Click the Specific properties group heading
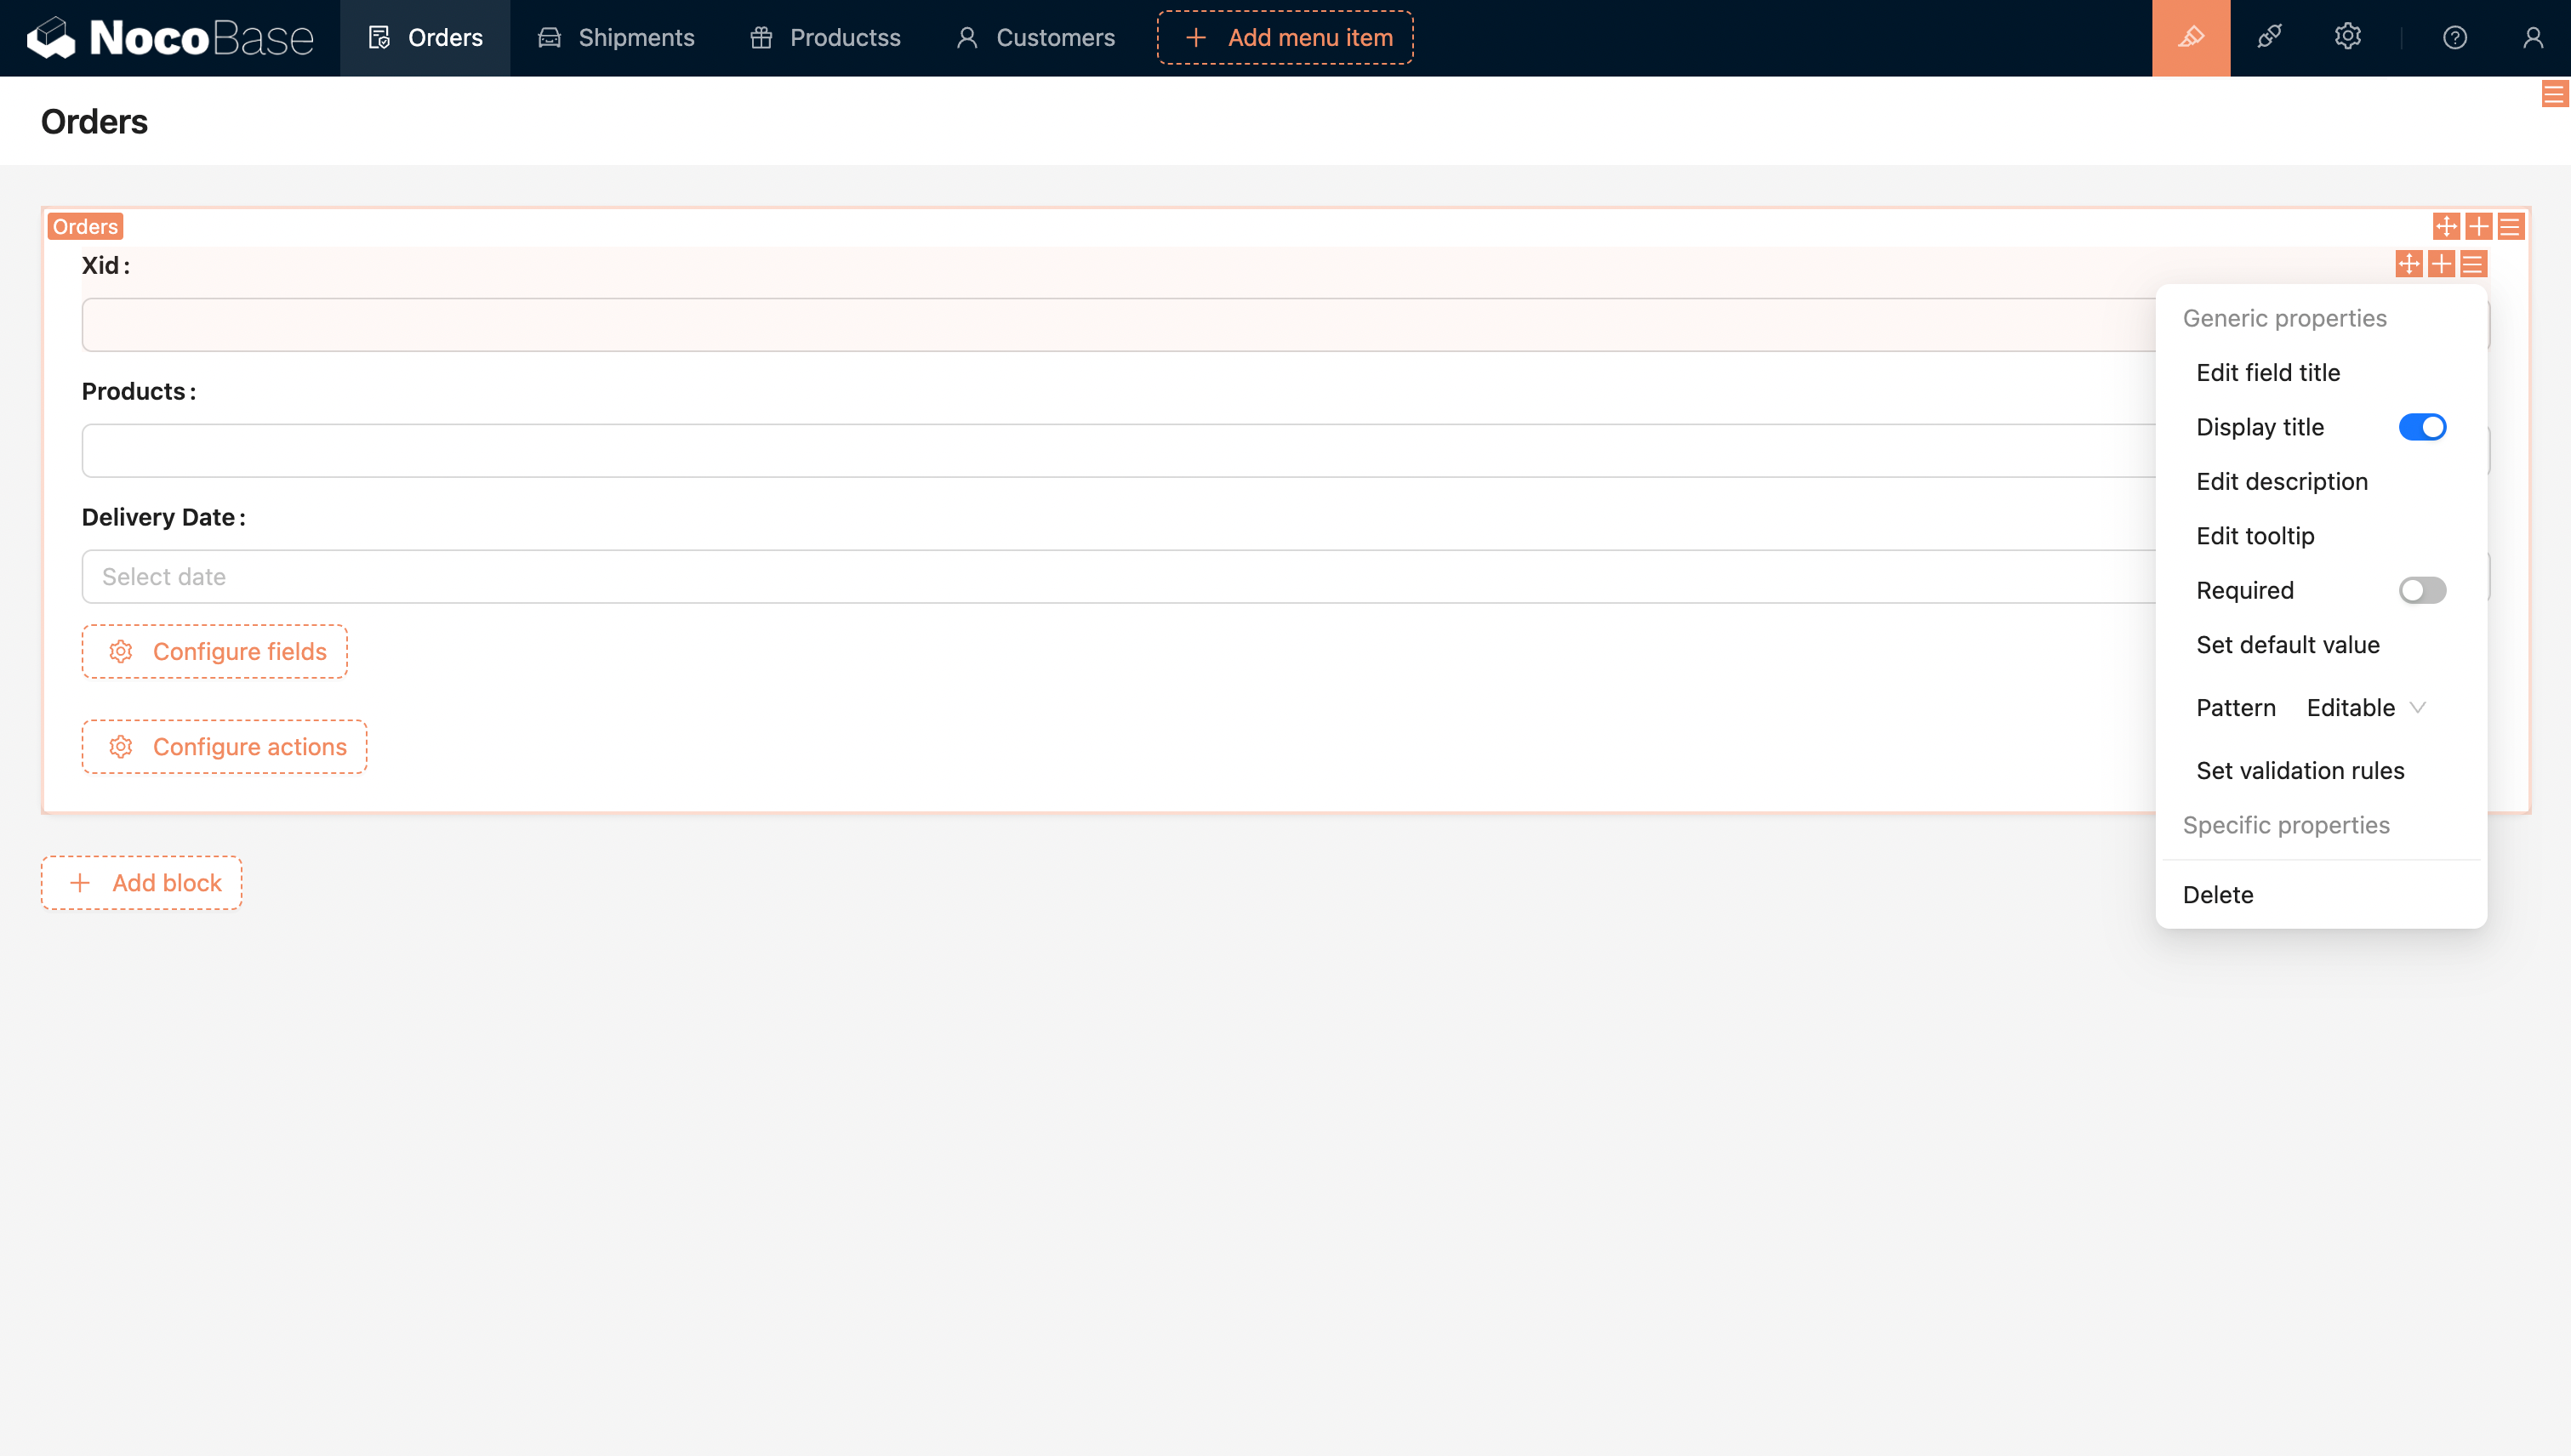 [2286, 825]
